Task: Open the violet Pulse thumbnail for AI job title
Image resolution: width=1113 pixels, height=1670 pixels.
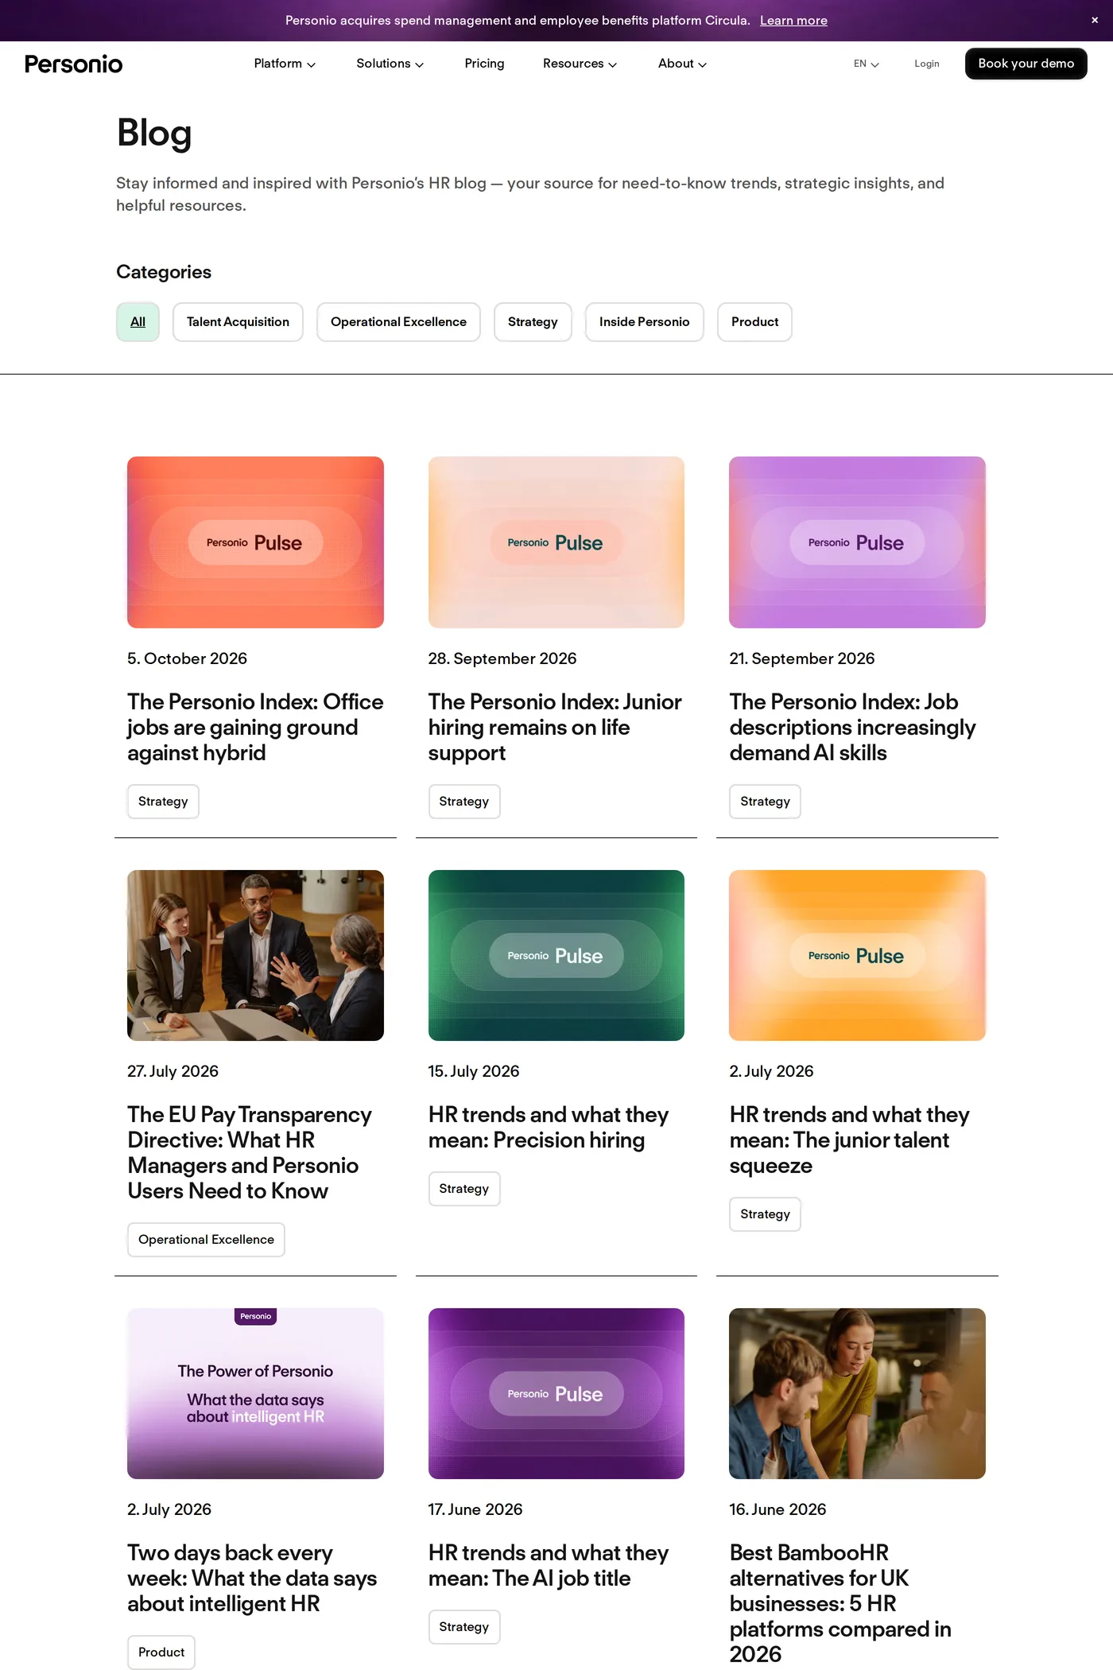Action: 556,1393
